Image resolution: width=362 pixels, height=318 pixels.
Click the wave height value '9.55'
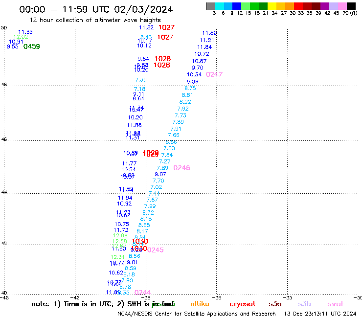(13, 46)
